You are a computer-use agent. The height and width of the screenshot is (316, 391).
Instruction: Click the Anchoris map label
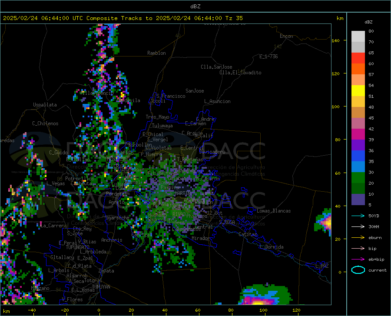coord(112,240)
